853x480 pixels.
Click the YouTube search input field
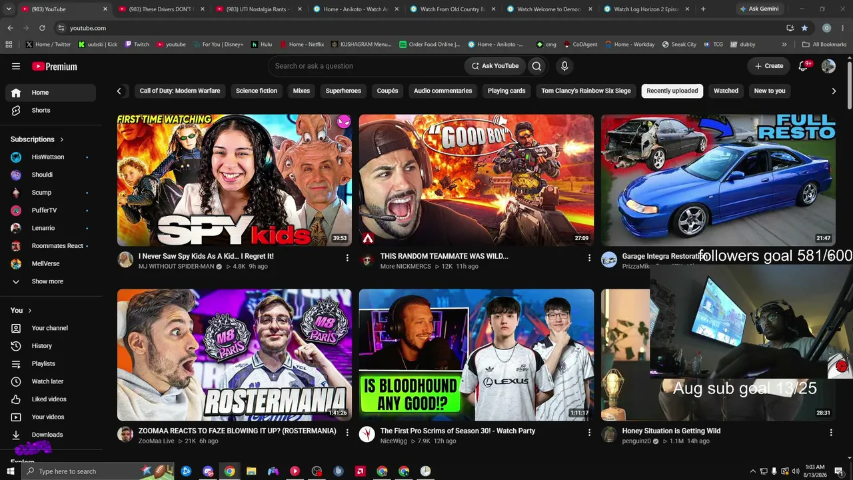click(367, 66)
